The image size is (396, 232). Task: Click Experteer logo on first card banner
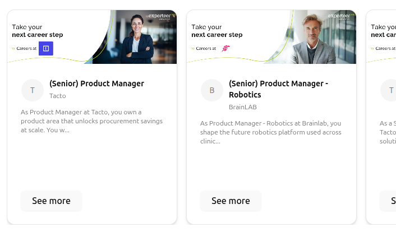[x=160, y=17]
